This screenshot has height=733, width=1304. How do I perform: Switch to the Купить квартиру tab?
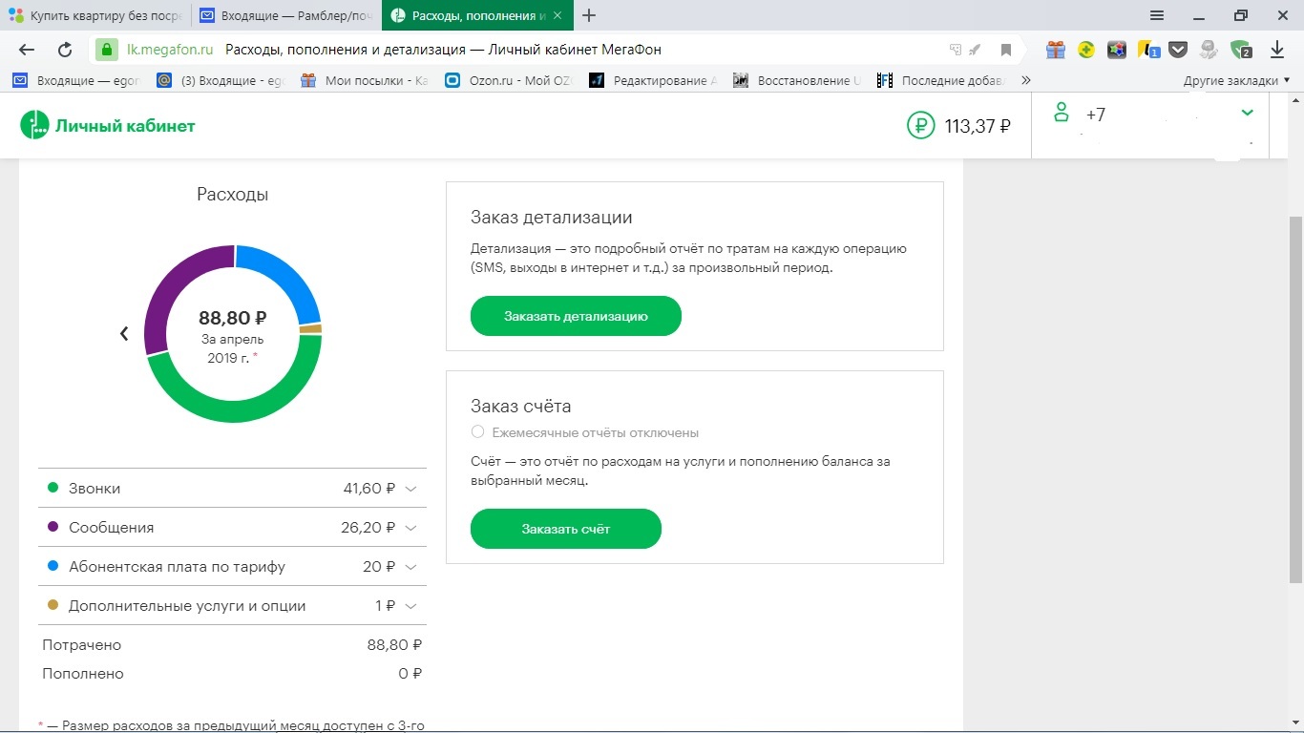tap(95, 15)
